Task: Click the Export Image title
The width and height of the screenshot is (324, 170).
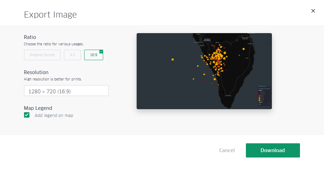Action: 50,15
